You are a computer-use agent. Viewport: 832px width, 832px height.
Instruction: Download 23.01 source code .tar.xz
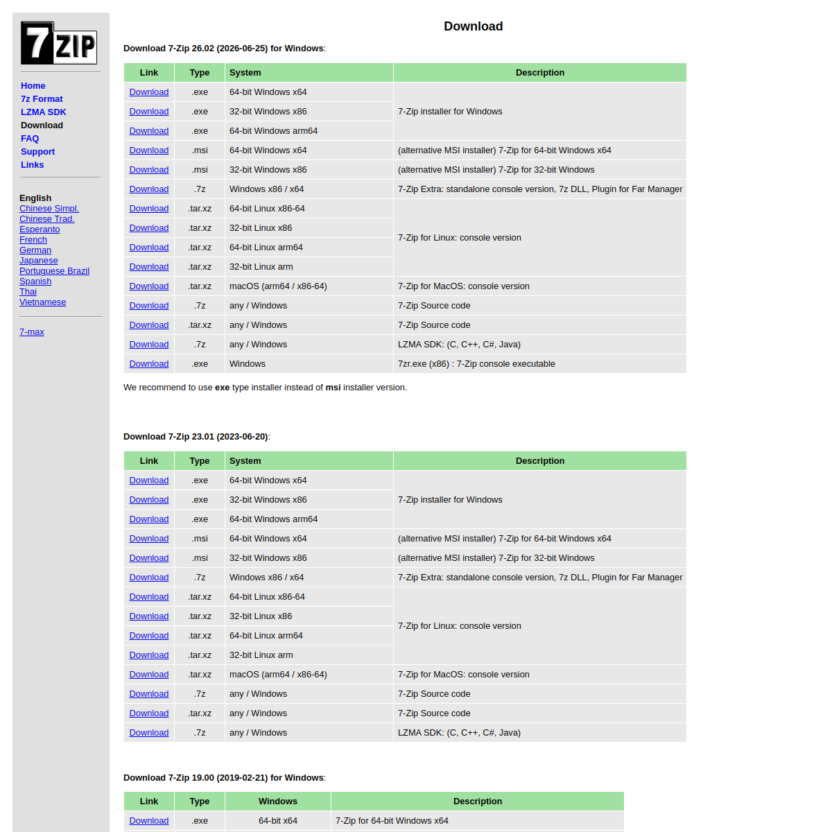[x=149, y=713]
